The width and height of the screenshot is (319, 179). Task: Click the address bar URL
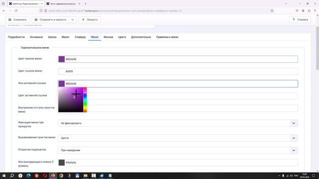pos(115,11)
